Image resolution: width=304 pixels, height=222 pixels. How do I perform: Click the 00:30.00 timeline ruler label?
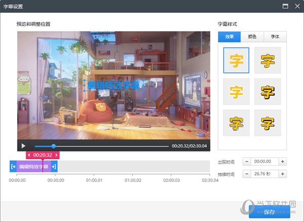[x=56, y=181]
